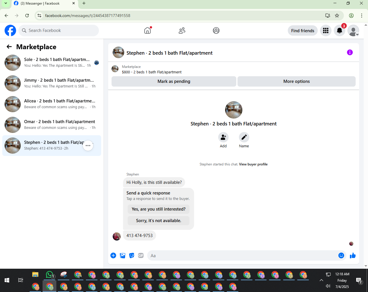The image size is (368, 292).
Task: Open Task View on the taskbar
Action: (21, 280)
